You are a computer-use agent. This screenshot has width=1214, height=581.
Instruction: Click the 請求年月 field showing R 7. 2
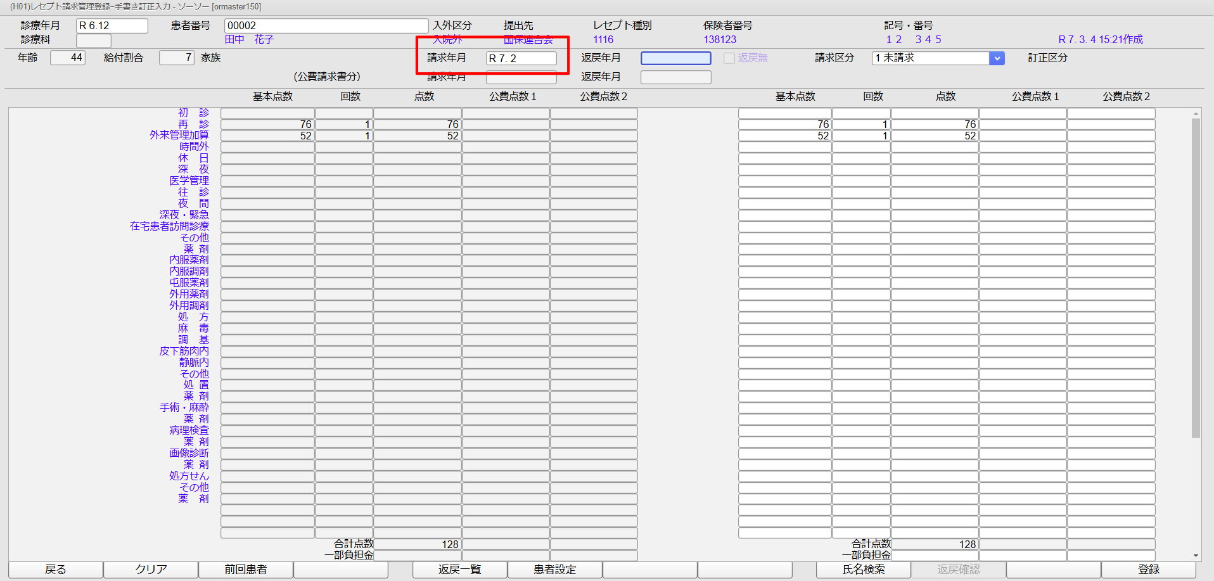coord(521,58)
